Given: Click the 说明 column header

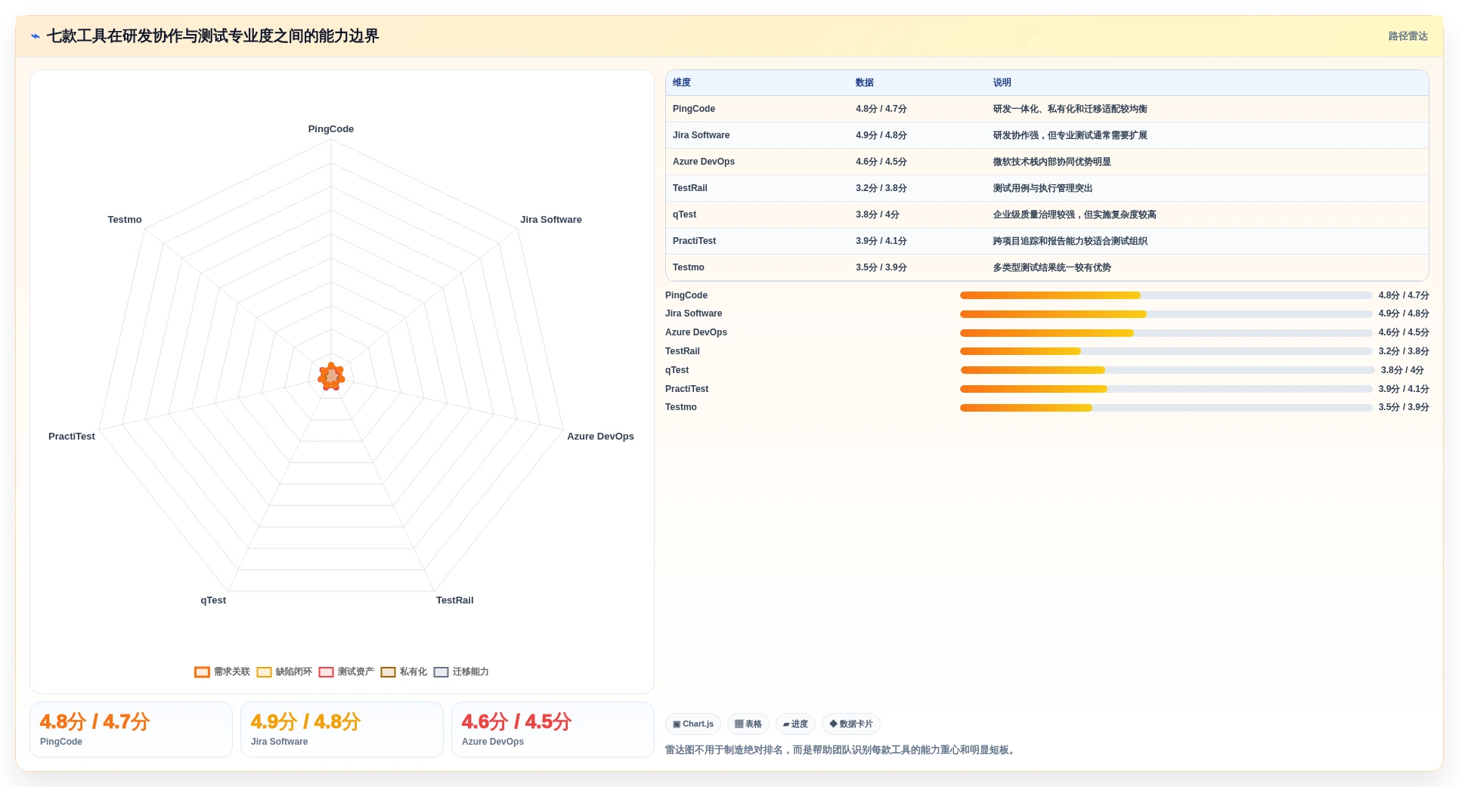Looking at the screenshot, I should point(1002,82).
